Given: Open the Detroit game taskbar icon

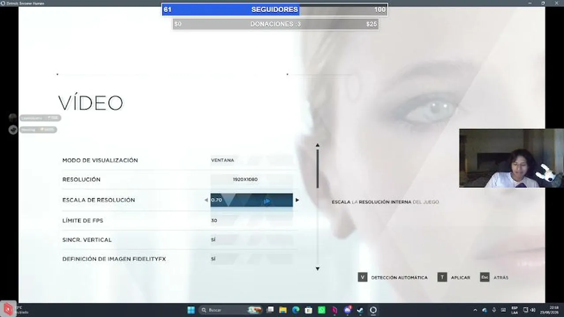Looking at the screenshot, I should click(373, 310).
